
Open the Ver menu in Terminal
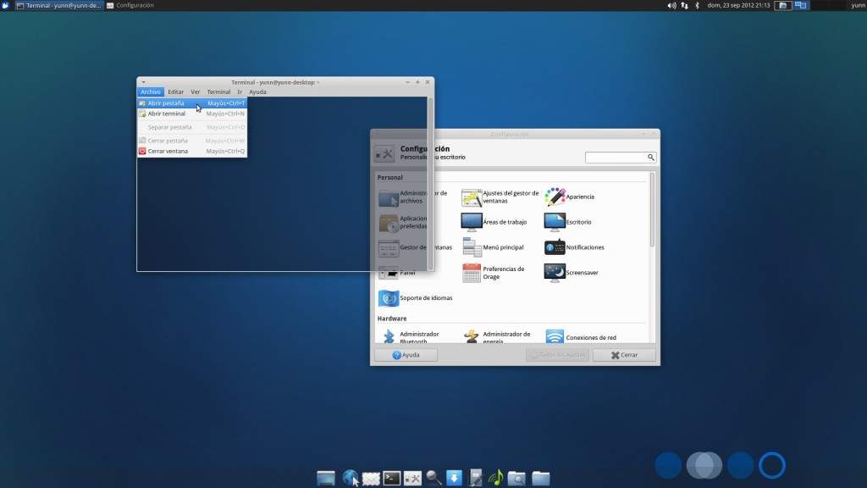(196, 91)
